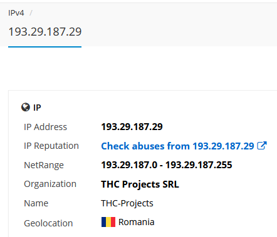Click the Romania geolocation text
This screenshot has height=237, width=277.
pos(136,222)
